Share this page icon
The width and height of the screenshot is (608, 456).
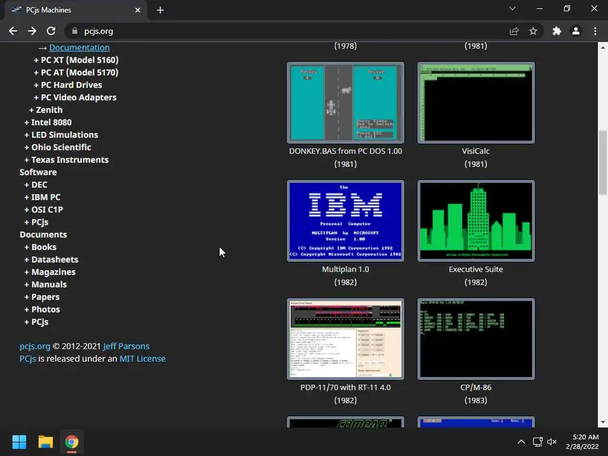(514, 31)
